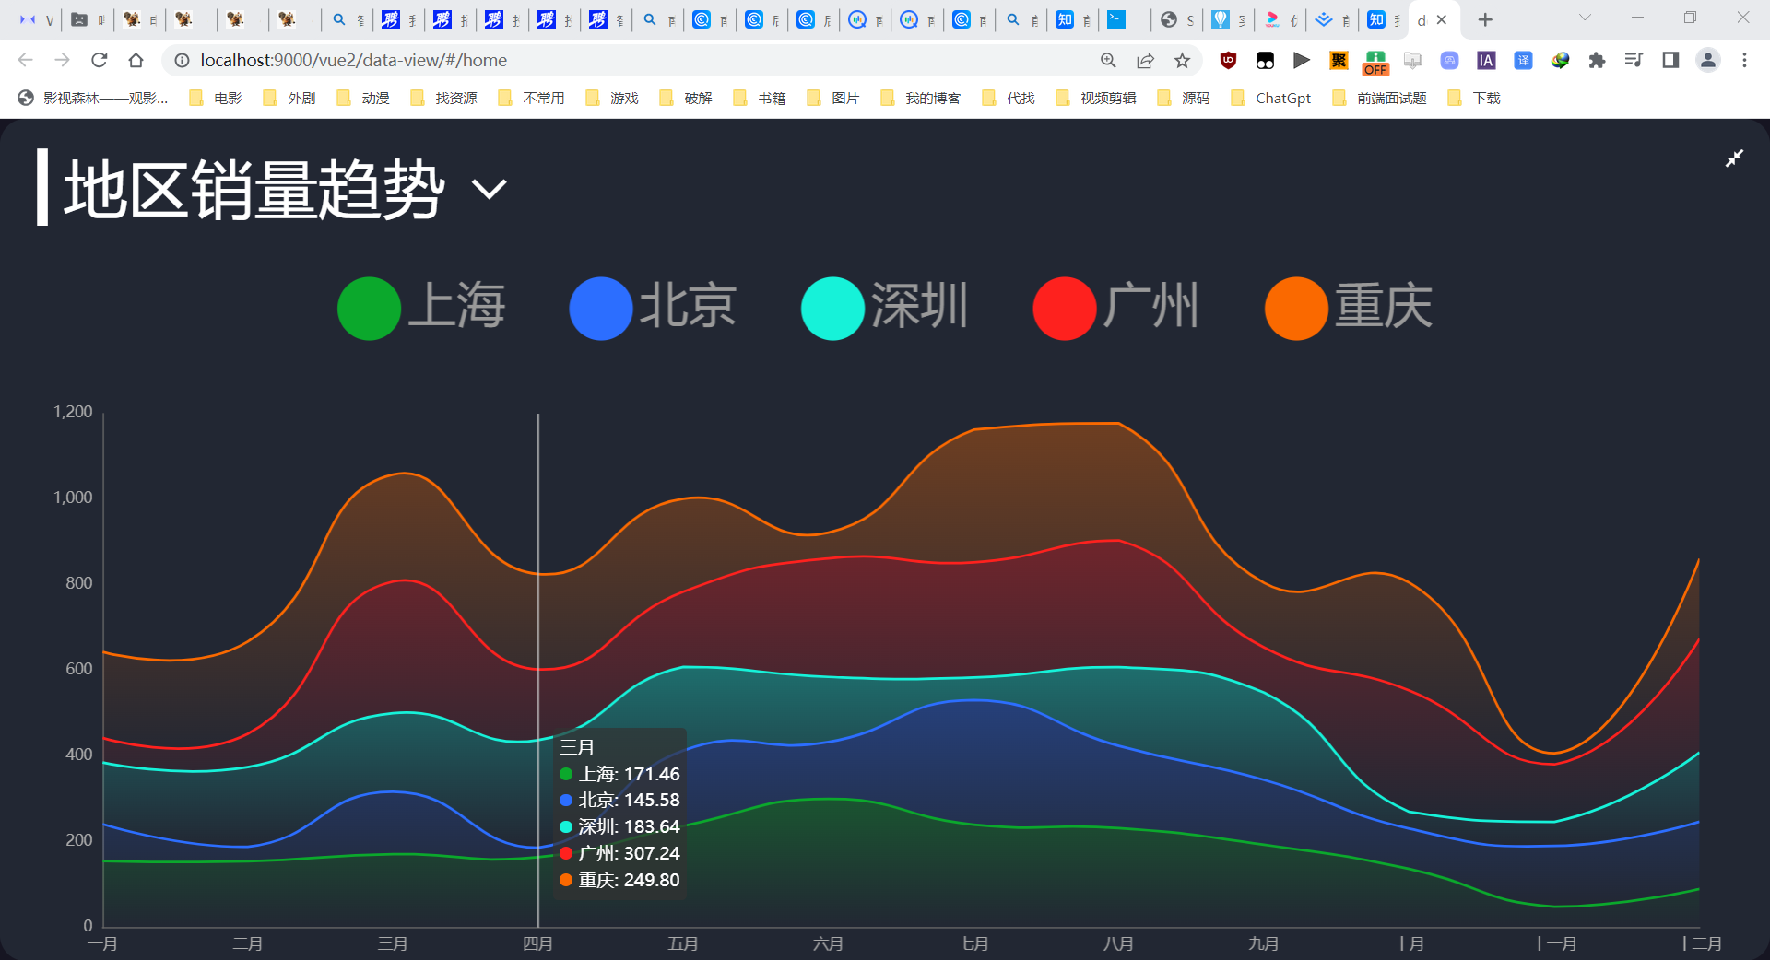The width and height of the screenshot is (1770, 960).
Task: Click the 四月 axis label
Action: pos(538,944)
